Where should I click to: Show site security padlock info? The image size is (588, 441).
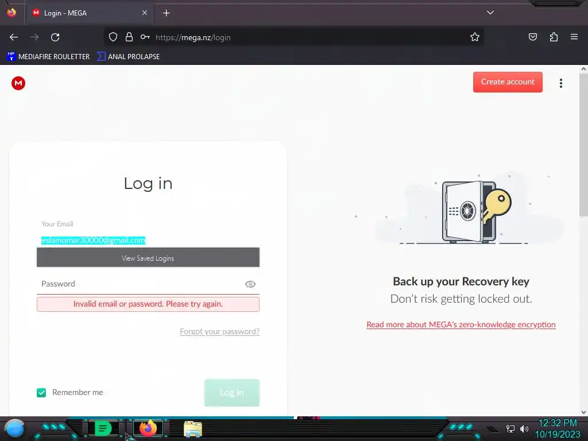click(x=129, y=37)
